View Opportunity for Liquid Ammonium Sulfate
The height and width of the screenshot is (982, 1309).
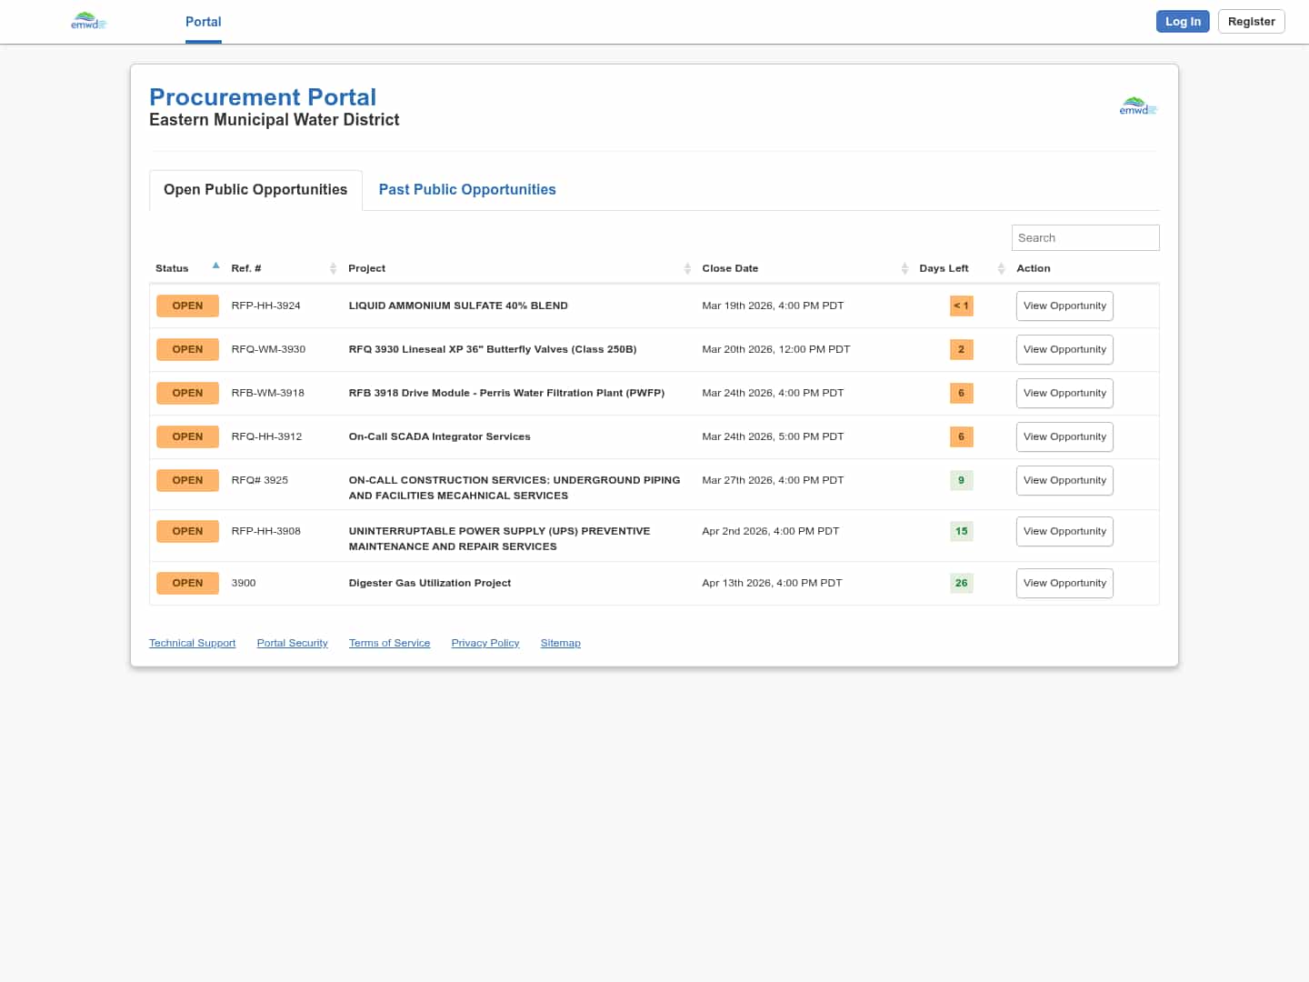1064,306
